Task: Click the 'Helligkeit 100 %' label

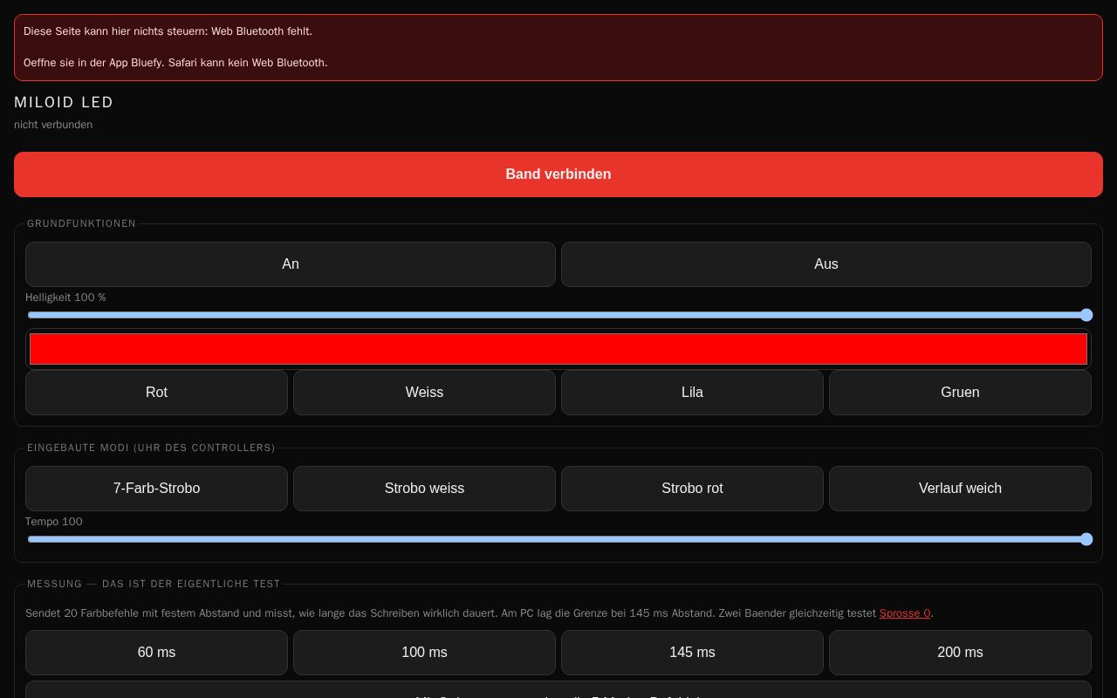Action: point(65,298)
